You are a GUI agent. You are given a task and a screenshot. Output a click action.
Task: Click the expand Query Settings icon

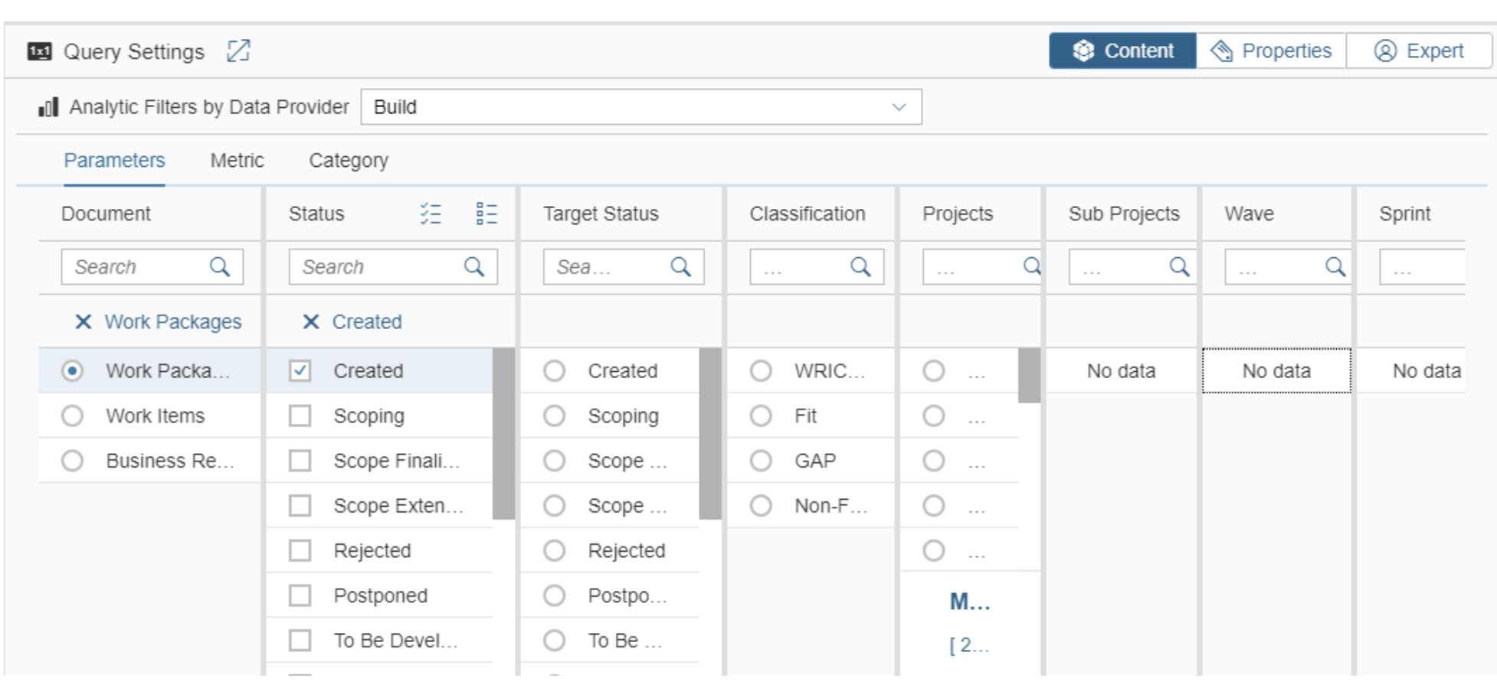[x=238, y=51]
